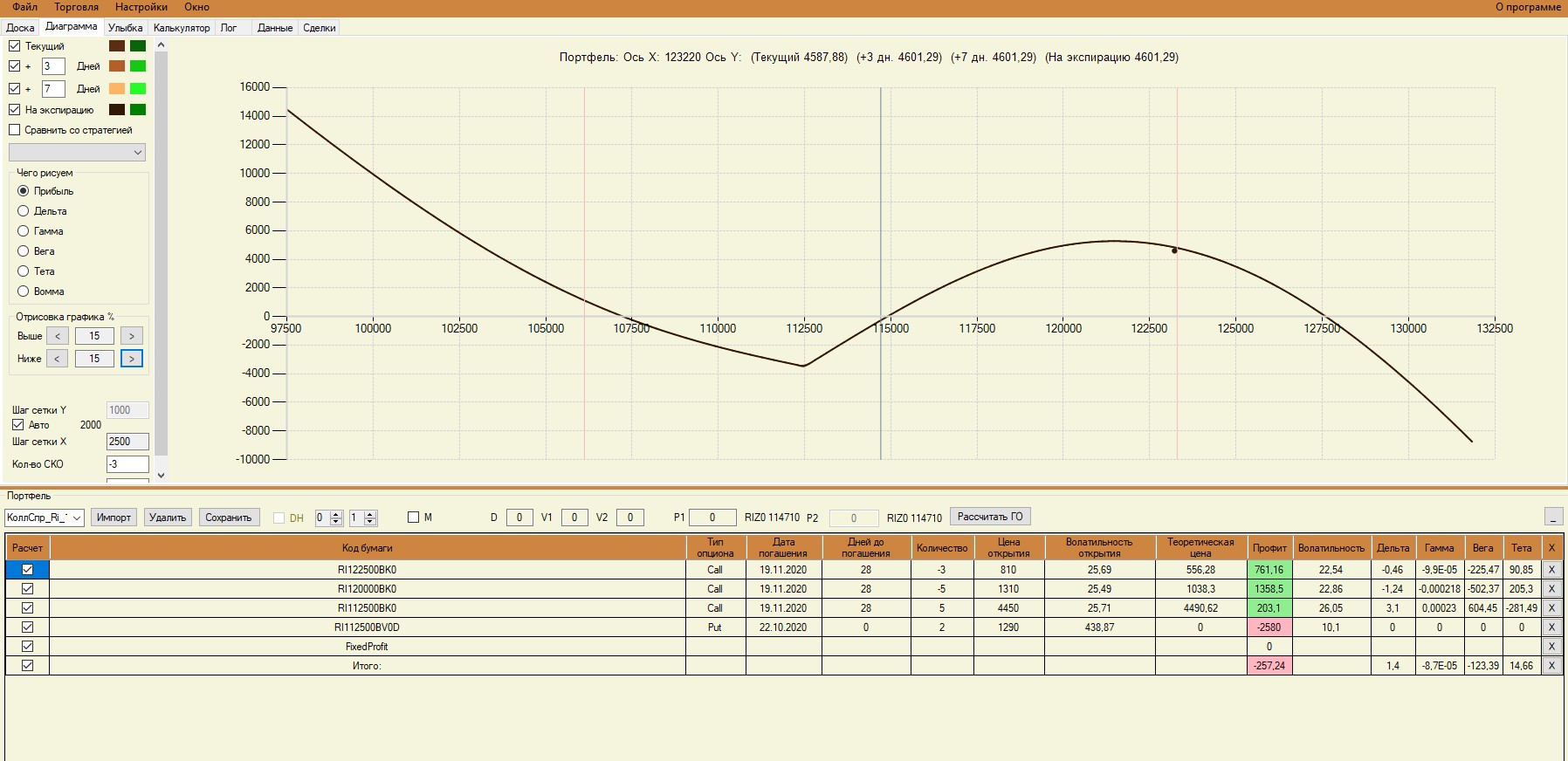
Task: Click the Сохранить button
Action: 228,518
